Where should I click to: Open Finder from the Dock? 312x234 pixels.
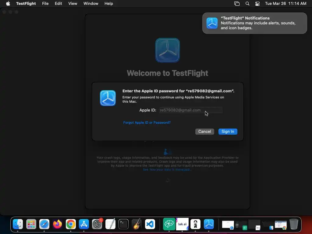18,224
